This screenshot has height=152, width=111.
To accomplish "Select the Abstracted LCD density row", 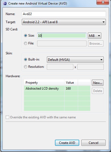I will click(x=57, y=88).
